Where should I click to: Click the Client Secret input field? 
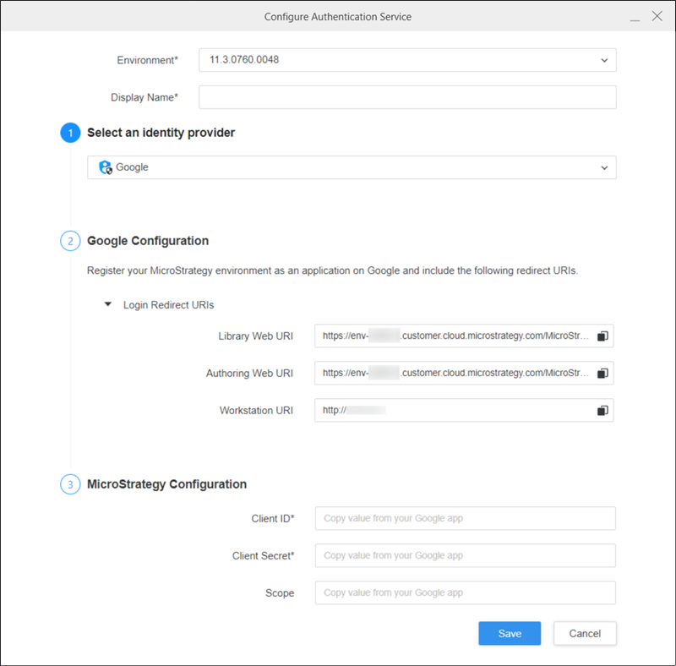tap(465, 555)
